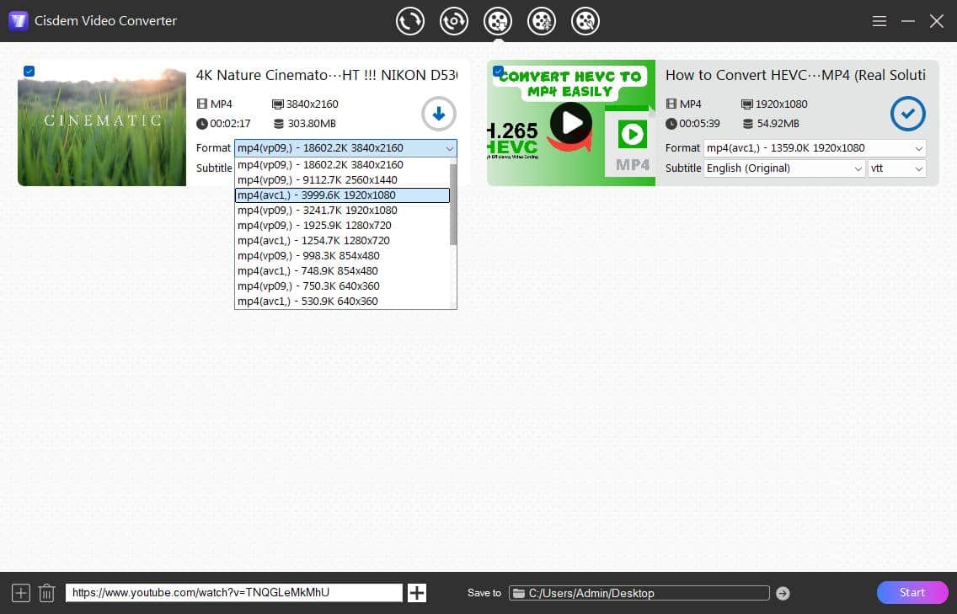Select the video Download mode icon
This screenshot has width=957, height=614.
click(498, 21)
